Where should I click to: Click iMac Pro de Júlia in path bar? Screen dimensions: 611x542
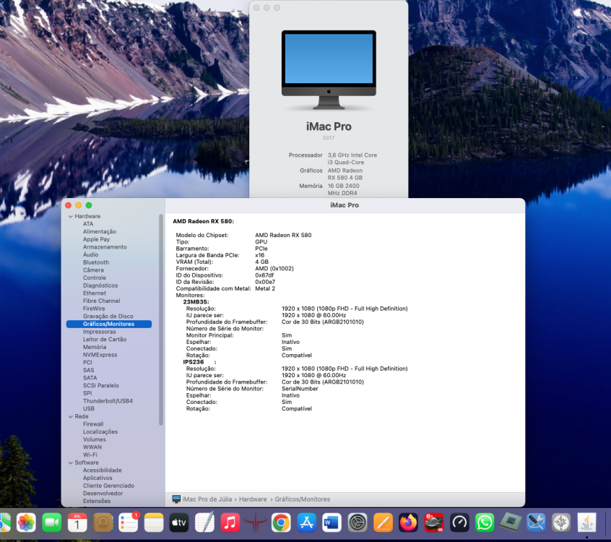click(207, 499)
